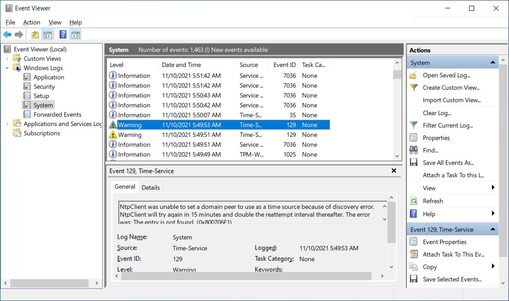Sort by the Date and Time column header
Image resolution: width=509 pixels, height=301 pixels.
point(197,65)
